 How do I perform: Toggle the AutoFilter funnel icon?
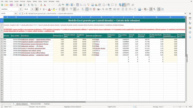88,5
